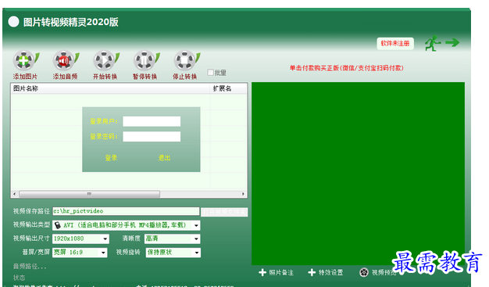The width and height of the screenshot is (489, 287).
Task: Toggle the 批量 batch checkbox
Action: tap(210, 73)
